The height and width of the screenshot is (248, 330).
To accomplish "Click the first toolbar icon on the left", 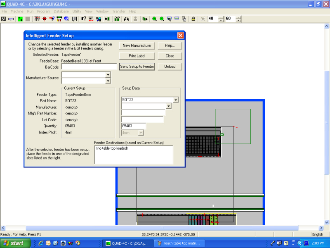I will (x=3, y=19).
